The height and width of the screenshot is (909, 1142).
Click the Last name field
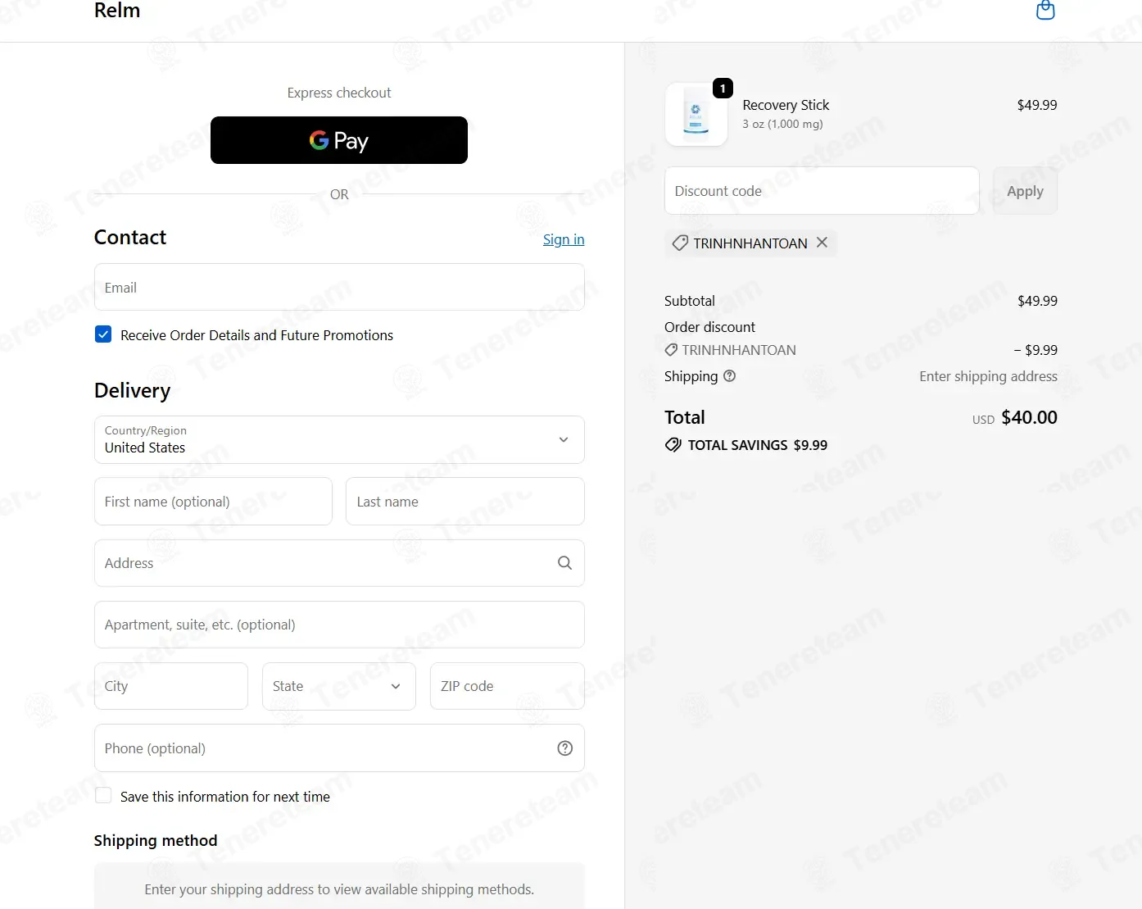click(465, 502)
